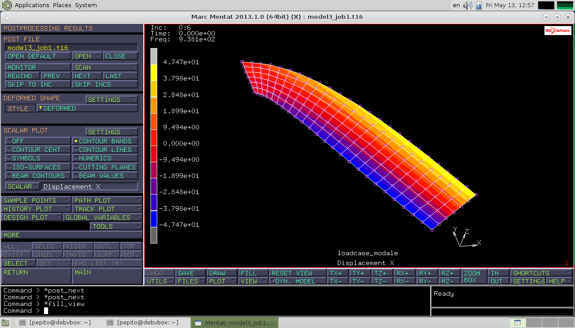This screenshot has width=575, height=328.
Task: Click the yellow band in color legend
Action: 154,73
